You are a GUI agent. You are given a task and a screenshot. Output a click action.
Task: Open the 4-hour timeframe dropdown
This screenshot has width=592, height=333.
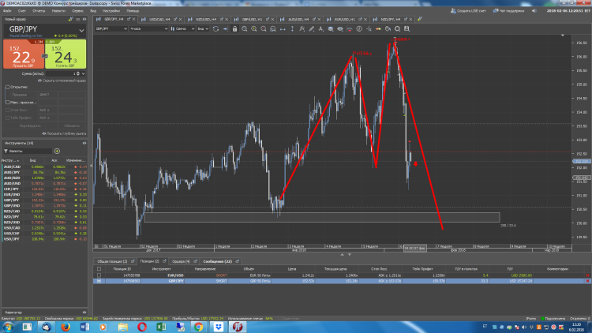click(148, 28)
